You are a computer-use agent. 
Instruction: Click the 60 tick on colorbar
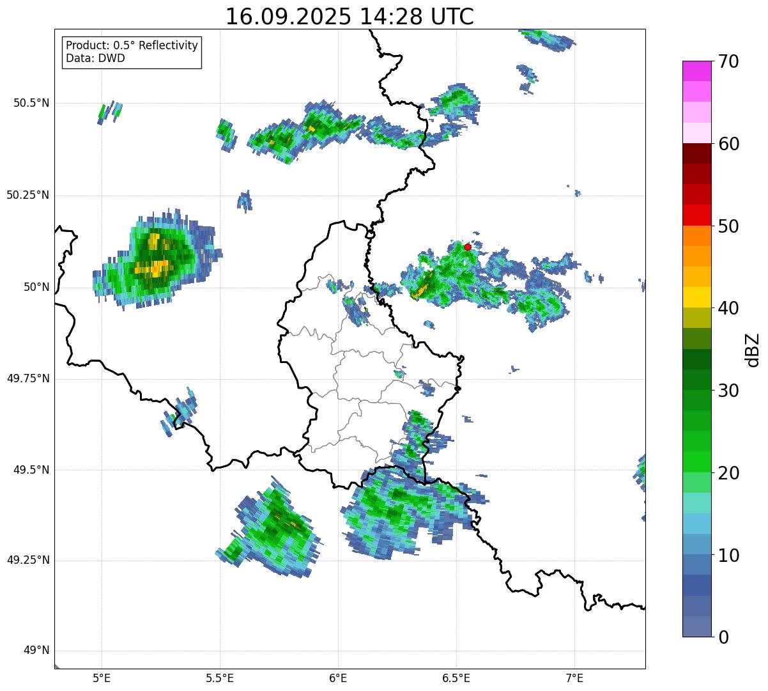click(728, 144)
